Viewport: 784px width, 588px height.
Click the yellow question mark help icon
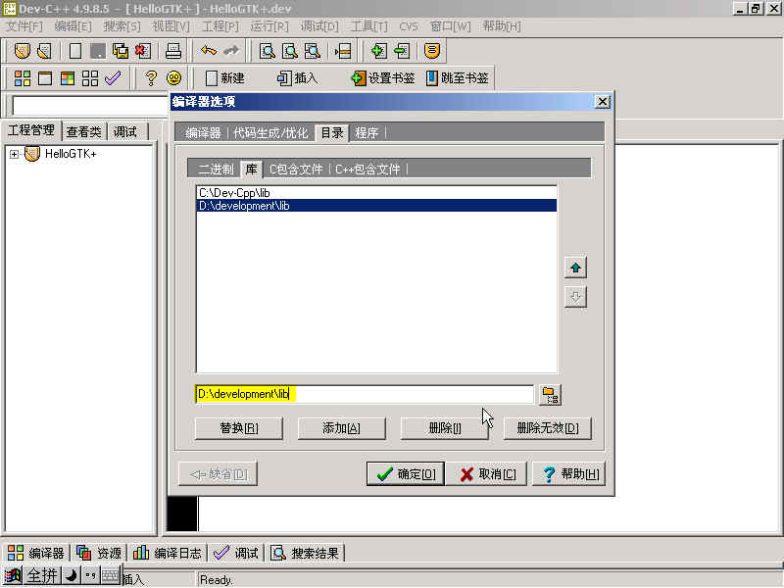151,78
